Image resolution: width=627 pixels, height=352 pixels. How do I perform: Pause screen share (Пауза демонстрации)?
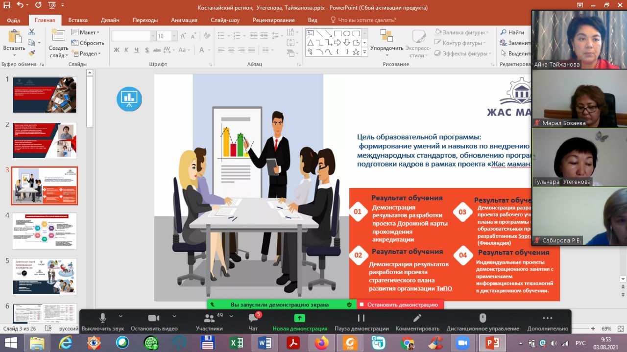362,322
